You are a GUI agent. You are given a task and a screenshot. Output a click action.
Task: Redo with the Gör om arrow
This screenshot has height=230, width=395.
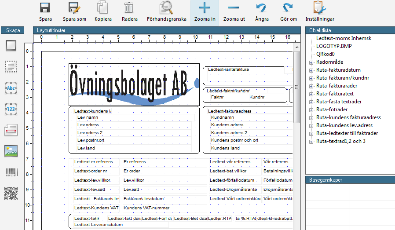pos(287,7)
